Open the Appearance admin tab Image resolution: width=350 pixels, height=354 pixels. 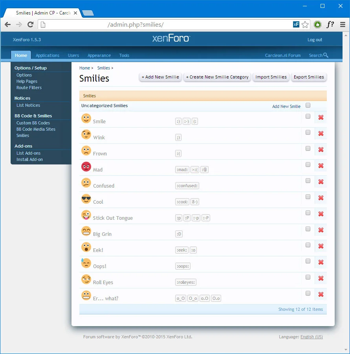coord(99,55)
